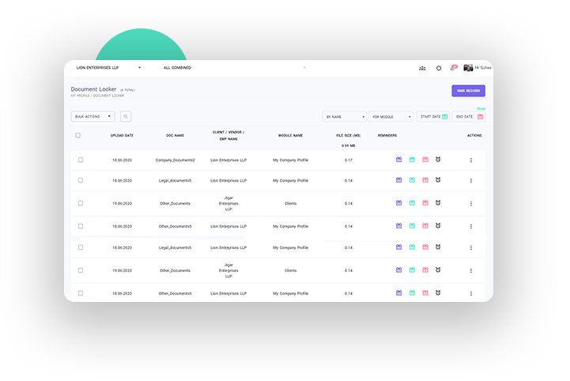This screenshot has height=381, width=570.
Task: Click alarm clock icon in Company_Documents2 row
Action: pyautogui.click(x=438, y=160)
